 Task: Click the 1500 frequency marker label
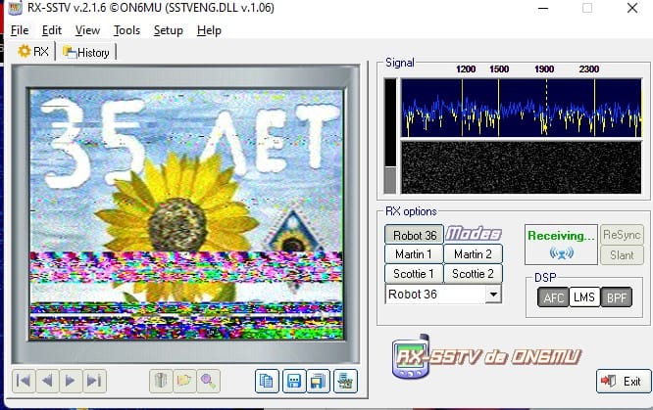click(x=499, y=69)
